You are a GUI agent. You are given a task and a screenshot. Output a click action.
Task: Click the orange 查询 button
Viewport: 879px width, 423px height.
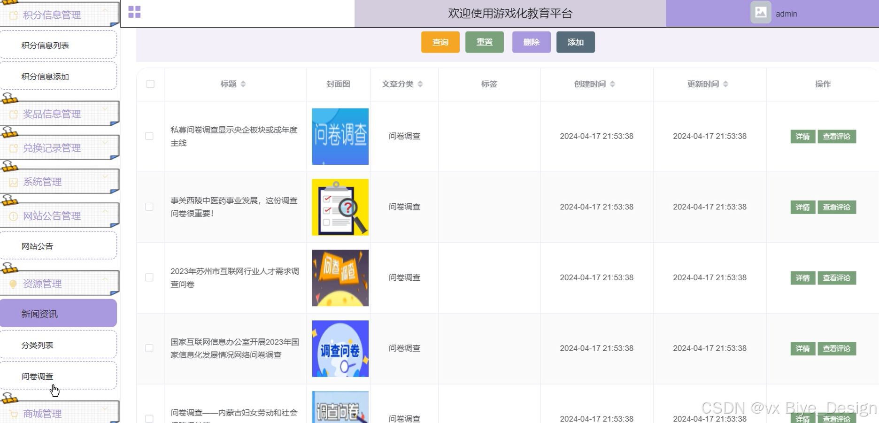click(x=440, y=42)
